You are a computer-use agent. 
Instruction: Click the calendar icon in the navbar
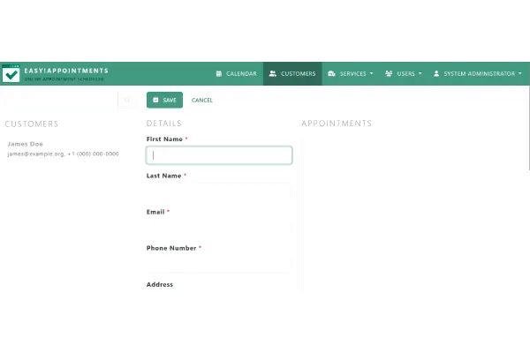point(219,74)
